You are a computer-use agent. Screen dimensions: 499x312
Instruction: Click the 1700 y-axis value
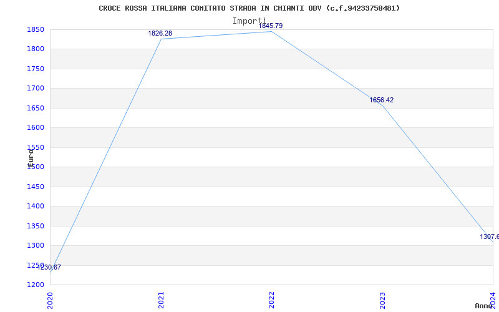pos(35,88)
